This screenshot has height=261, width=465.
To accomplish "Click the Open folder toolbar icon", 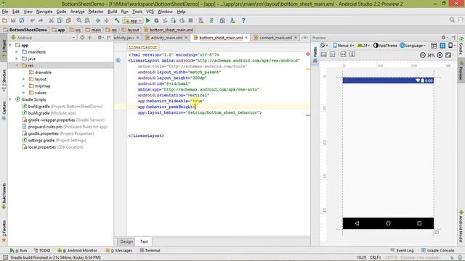I will (x=4, y=20).
